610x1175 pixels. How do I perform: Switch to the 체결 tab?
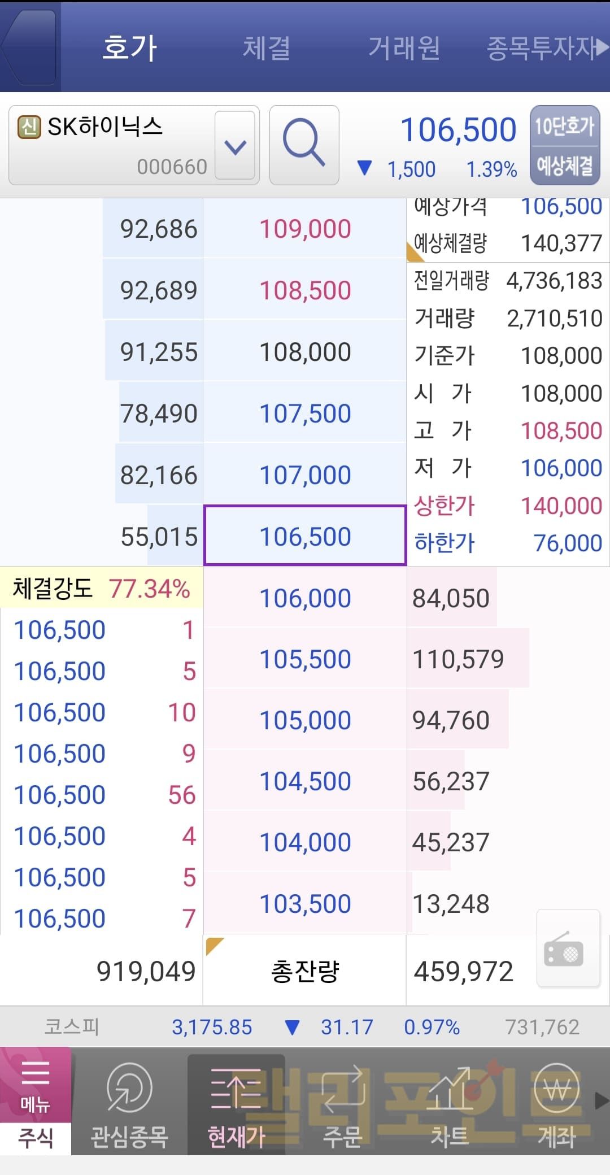click(x=267, y=47)
